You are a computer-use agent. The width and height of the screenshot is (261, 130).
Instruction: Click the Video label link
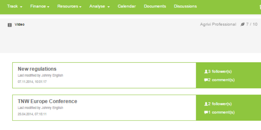click(x=20, y=24)
